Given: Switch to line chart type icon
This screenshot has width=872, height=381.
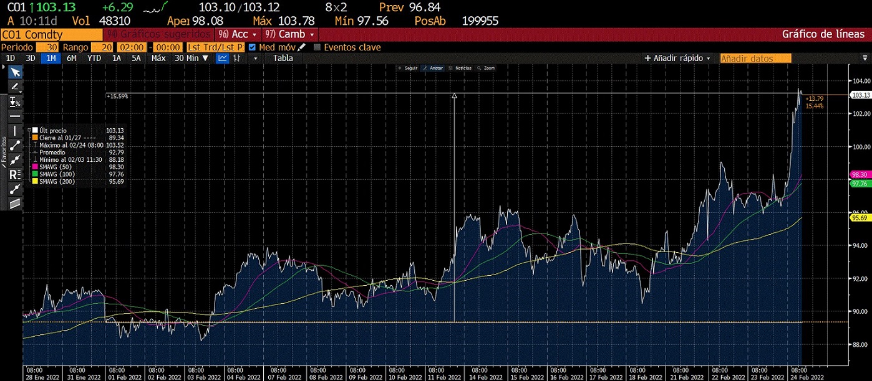Looking at the screenshot, I should 223,59.
